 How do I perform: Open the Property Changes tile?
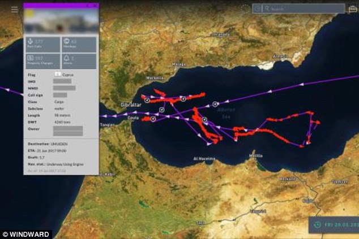pyautogui.click(x=42, y=60)
